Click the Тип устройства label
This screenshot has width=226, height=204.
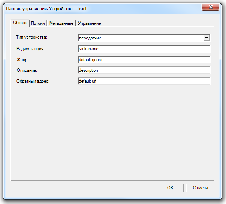pyautogui.click(x=32, y=38)
